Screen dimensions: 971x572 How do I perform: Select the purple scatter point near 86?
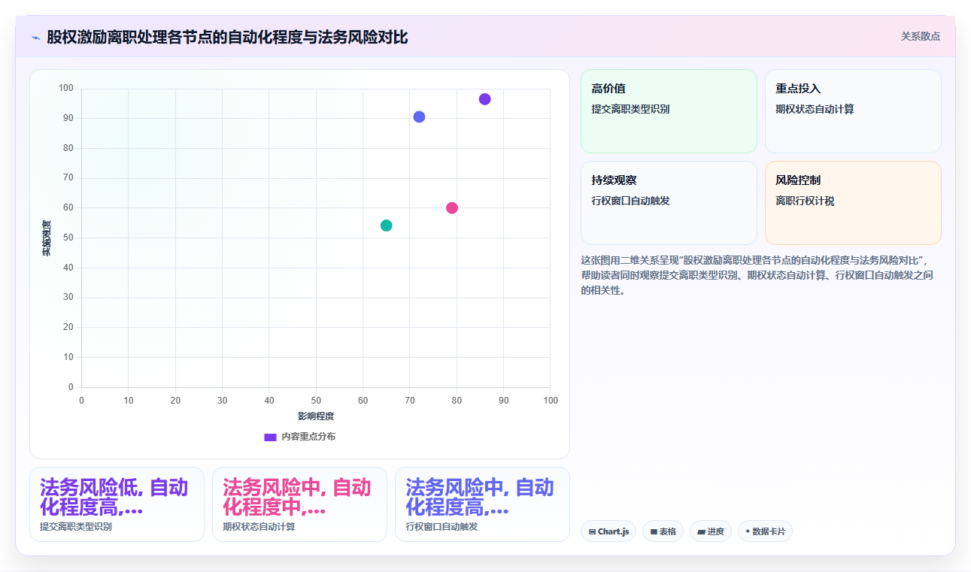484,99
